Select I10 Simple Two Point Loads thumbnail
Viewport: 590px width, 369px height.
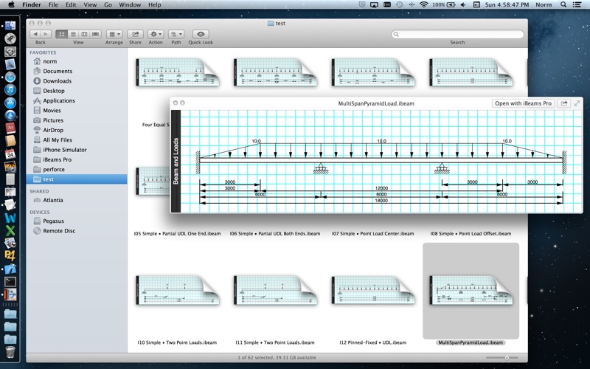pyautogui.click(x=178, y=290)
